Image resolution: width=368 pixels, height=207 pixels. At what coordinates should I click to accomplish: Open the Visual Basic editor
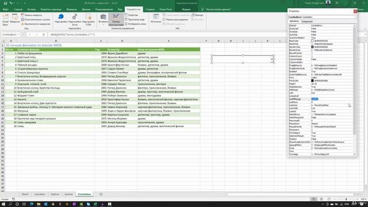click(x=5, y=20)
